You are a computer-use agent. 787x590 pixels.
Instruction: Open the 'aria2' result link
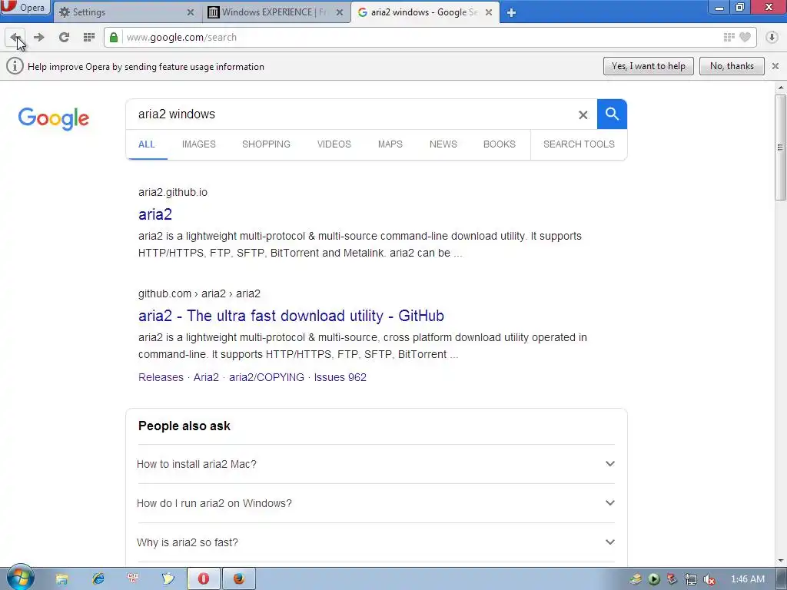155,214
